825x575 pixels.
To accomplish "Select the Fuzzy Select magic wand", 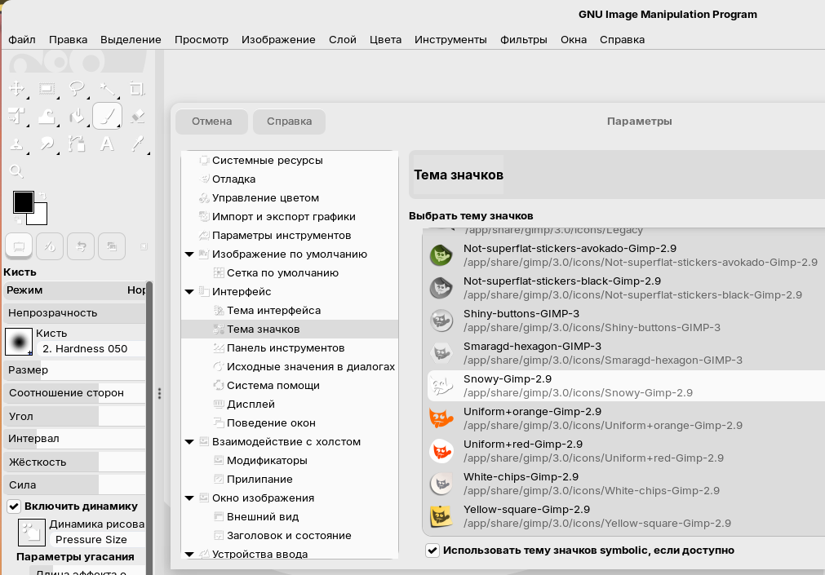I will (108, 88).
